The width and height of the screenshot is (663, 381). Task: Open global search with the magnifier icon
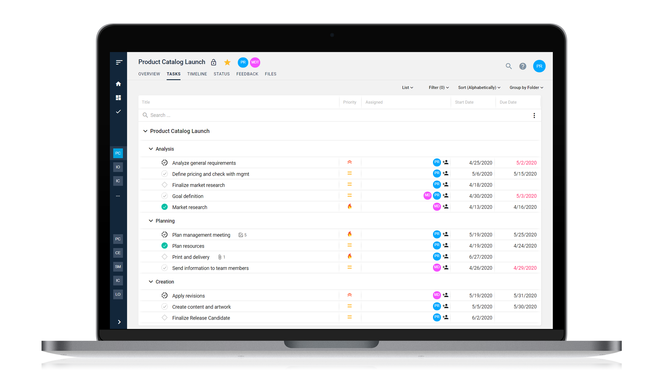click(x=509, y=66)
